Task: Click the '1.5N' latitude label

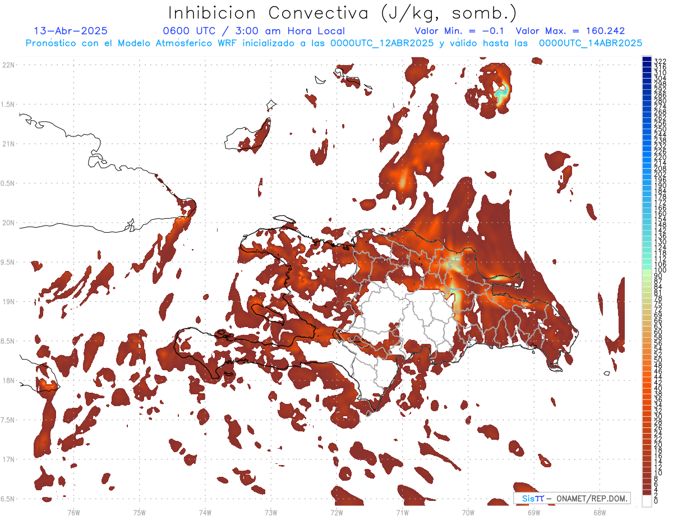Action: 8,104
